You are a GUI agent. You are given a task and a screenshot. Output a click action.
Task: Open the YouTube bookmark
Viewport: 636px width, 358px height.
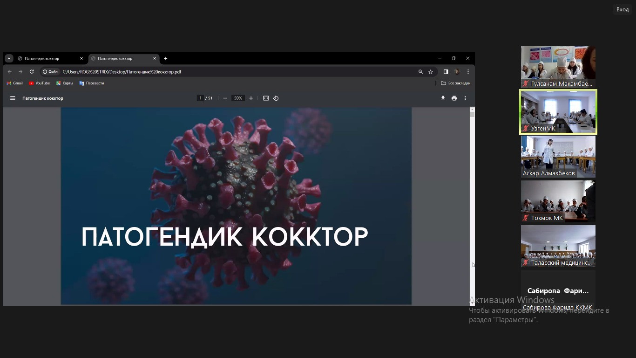pos(39,83)
